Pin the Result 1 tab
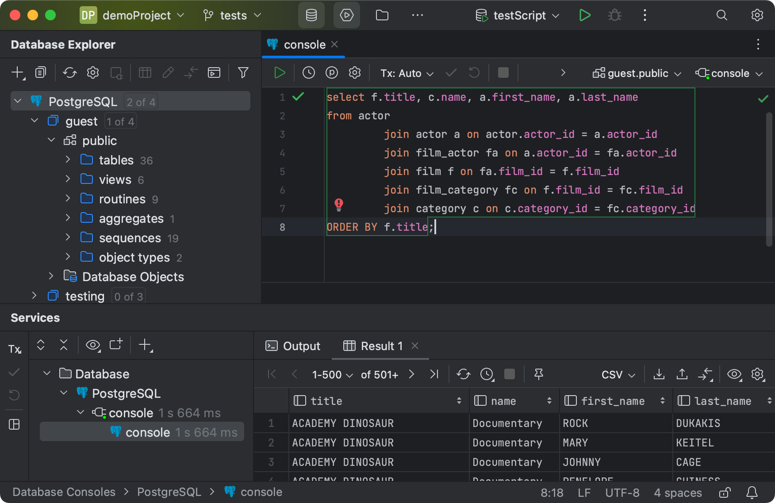 tap(538, 374)
